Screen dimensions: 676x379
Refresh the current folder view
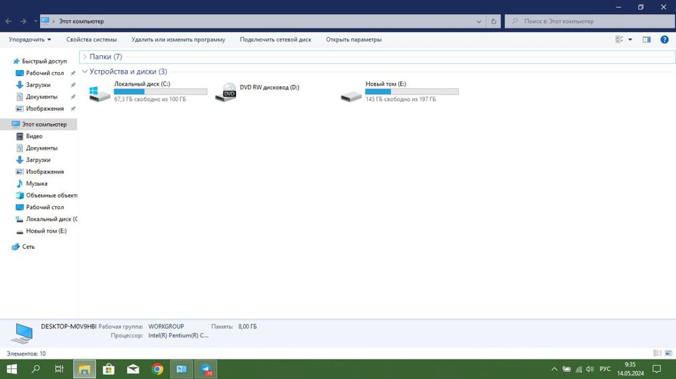click(493, 21)
